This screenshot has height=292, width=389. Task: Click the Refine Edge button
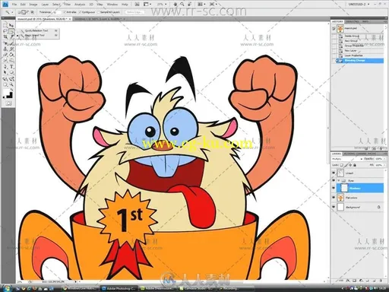click(x=134, y=12)
